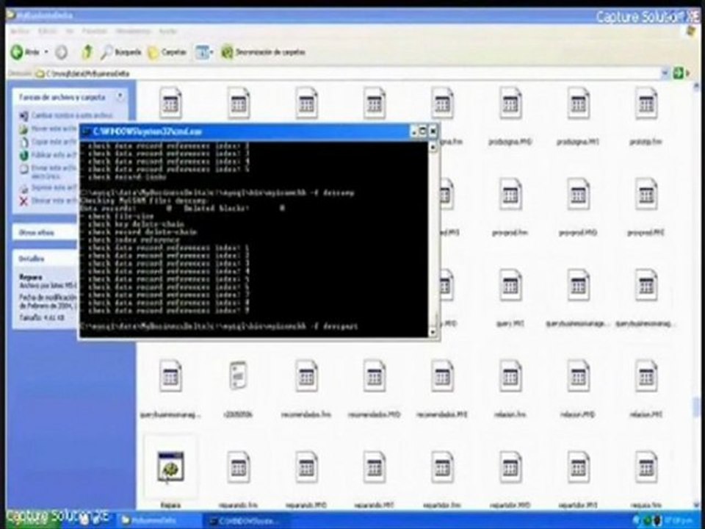
Task: Click the green Atrás back arrow
Action: (17, 52)
